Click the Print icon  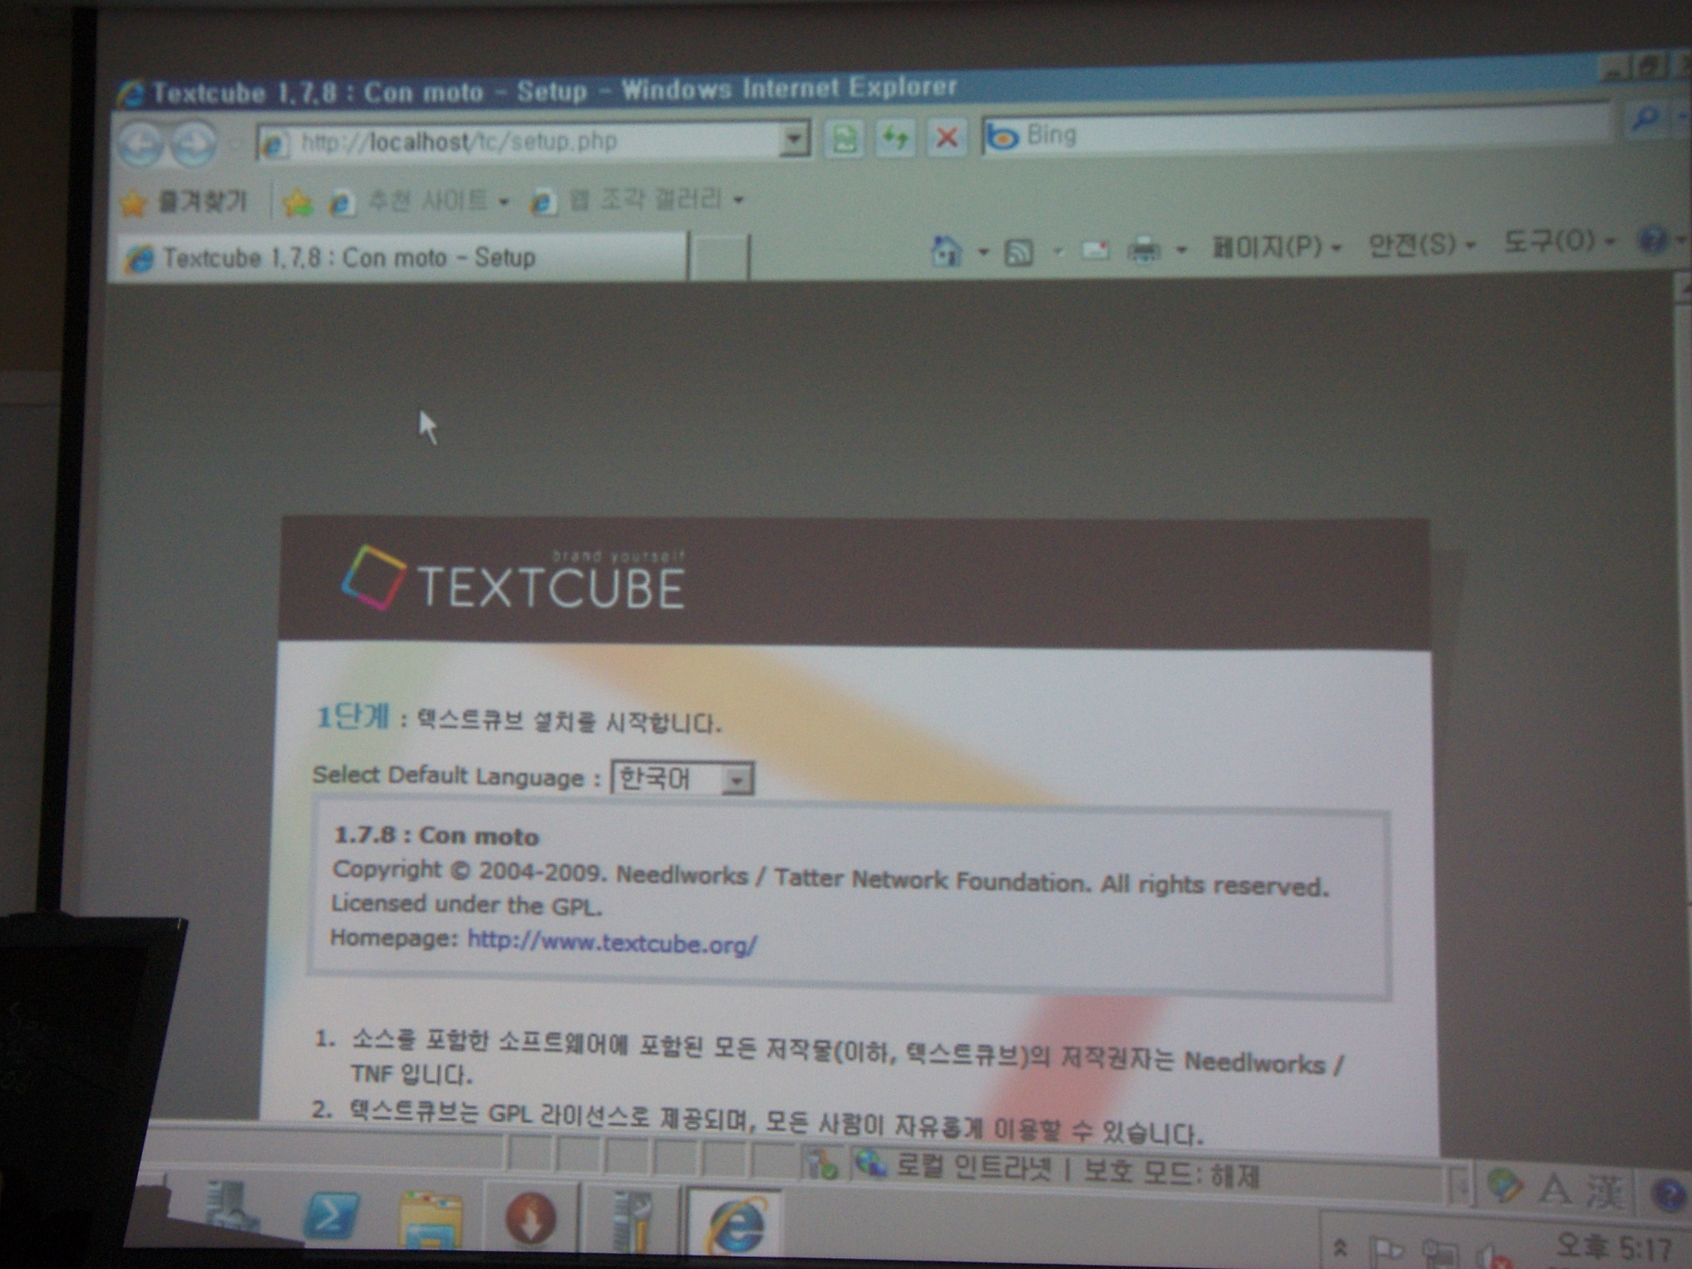point(1144,249)
